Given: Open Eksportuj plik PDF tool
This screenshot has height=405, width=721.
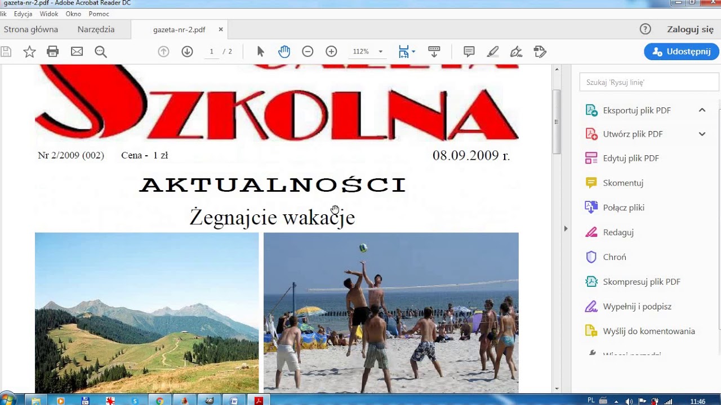Looking at the screenshot, I should coord(637,110).
